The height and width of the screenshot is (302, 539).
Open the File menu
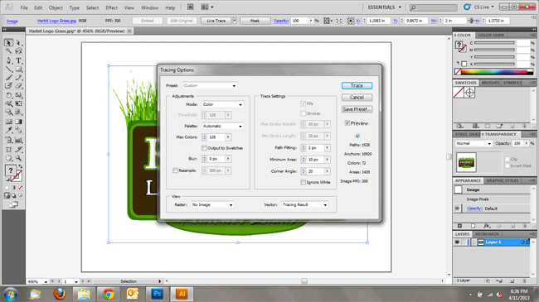(24, 7)
